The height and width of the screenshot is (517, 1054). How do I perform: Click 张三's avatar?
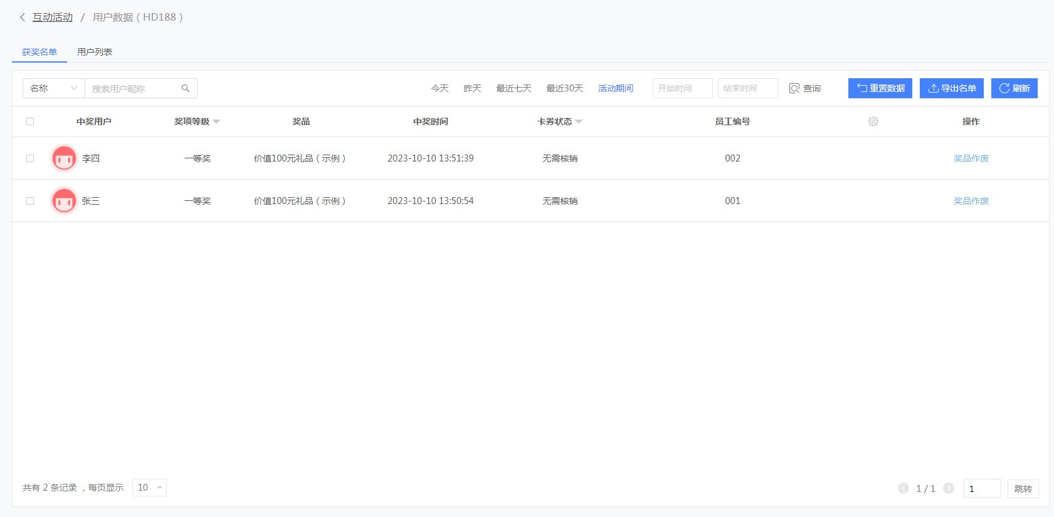pos(64,201)
